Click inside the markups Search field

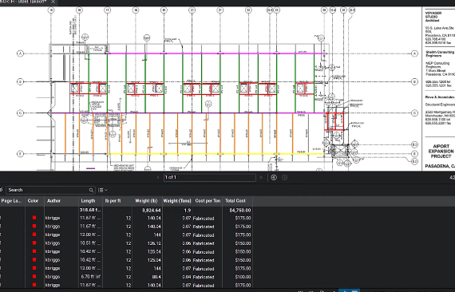(48, 190)
